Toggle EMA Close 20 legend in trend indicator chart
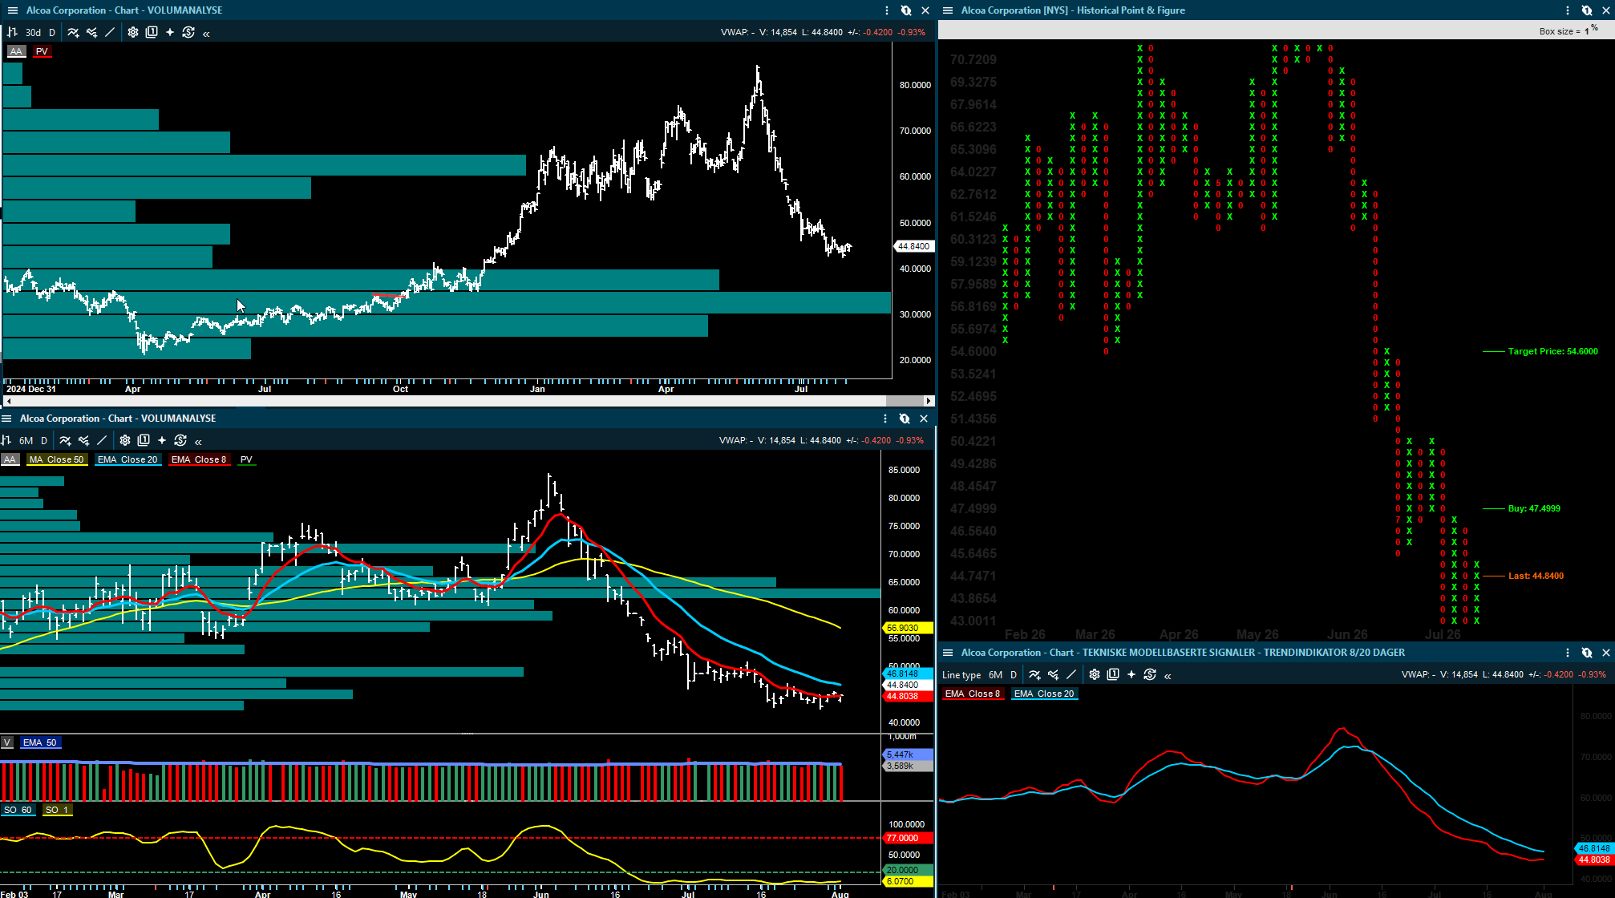Image resolution: width=1615 pixels, height=898 pixels. point(1044,694)
